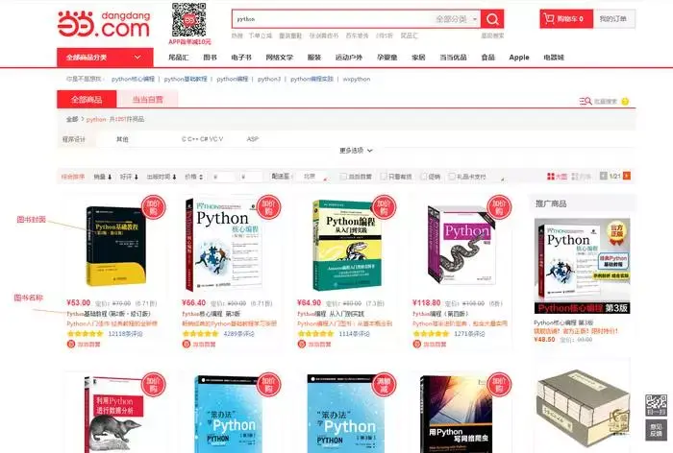Open the 全部分类 category dropdown in search bar
The image size is (673, 453).
coord(456,19)
